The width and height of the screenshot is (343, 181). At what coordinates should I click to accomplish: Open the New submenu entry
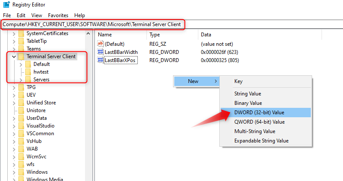[x=197, y=81]
